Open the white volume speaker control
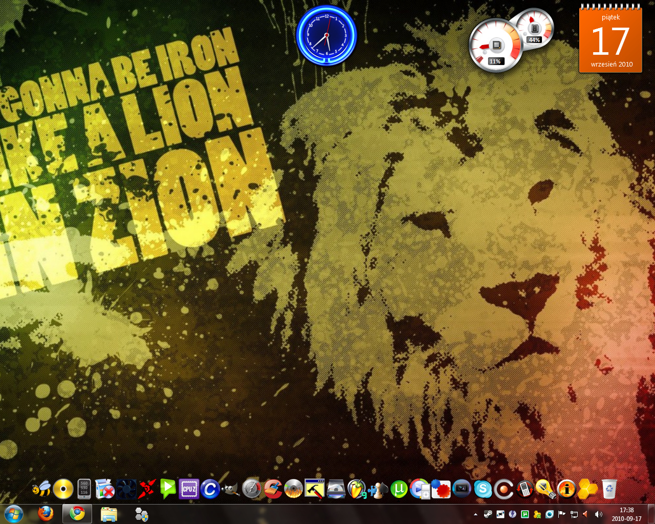Screen dimensions: 655x524 tap(599, 514)
